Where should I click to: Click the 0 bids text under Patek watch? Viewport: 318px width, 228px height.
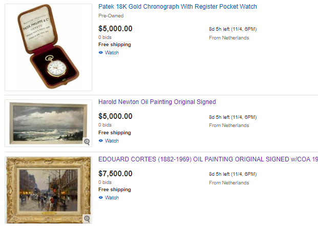pos(105,37)
